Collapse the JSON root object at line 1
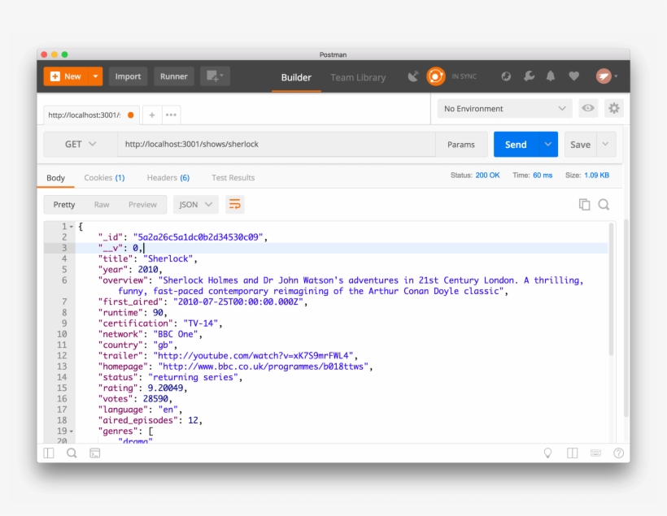 [x=72, y=227]
